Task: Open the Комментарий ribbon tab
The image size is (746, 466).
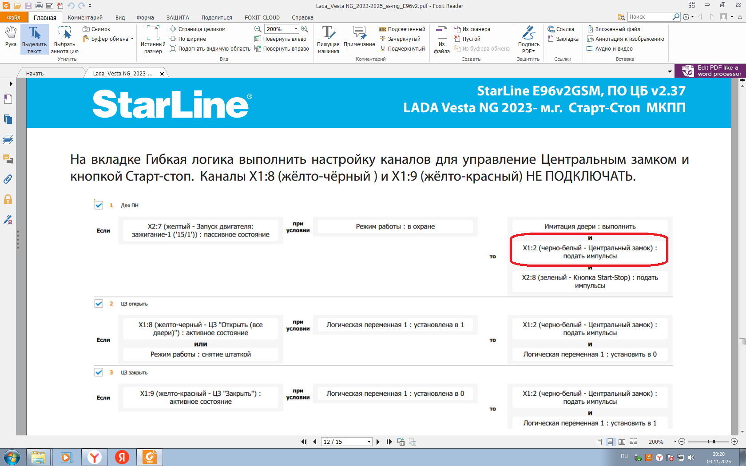Action: click(85, 18)
